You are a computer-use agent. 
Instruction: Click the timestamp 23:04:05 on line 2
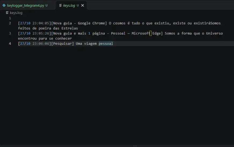pos(41,23)
